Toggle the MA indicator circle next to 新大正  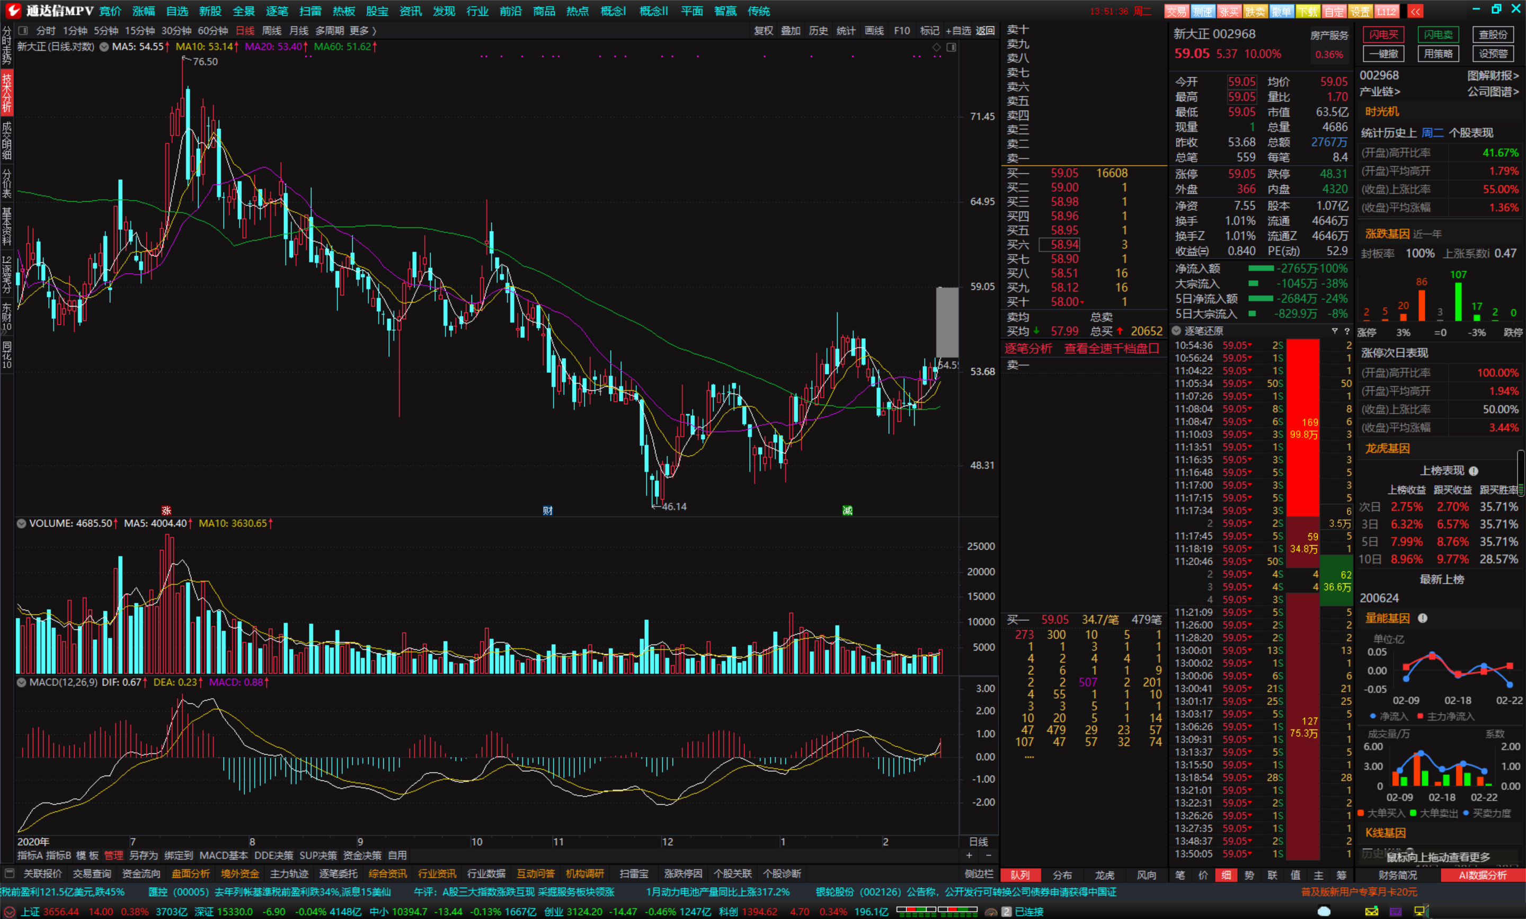pos(104,47)
